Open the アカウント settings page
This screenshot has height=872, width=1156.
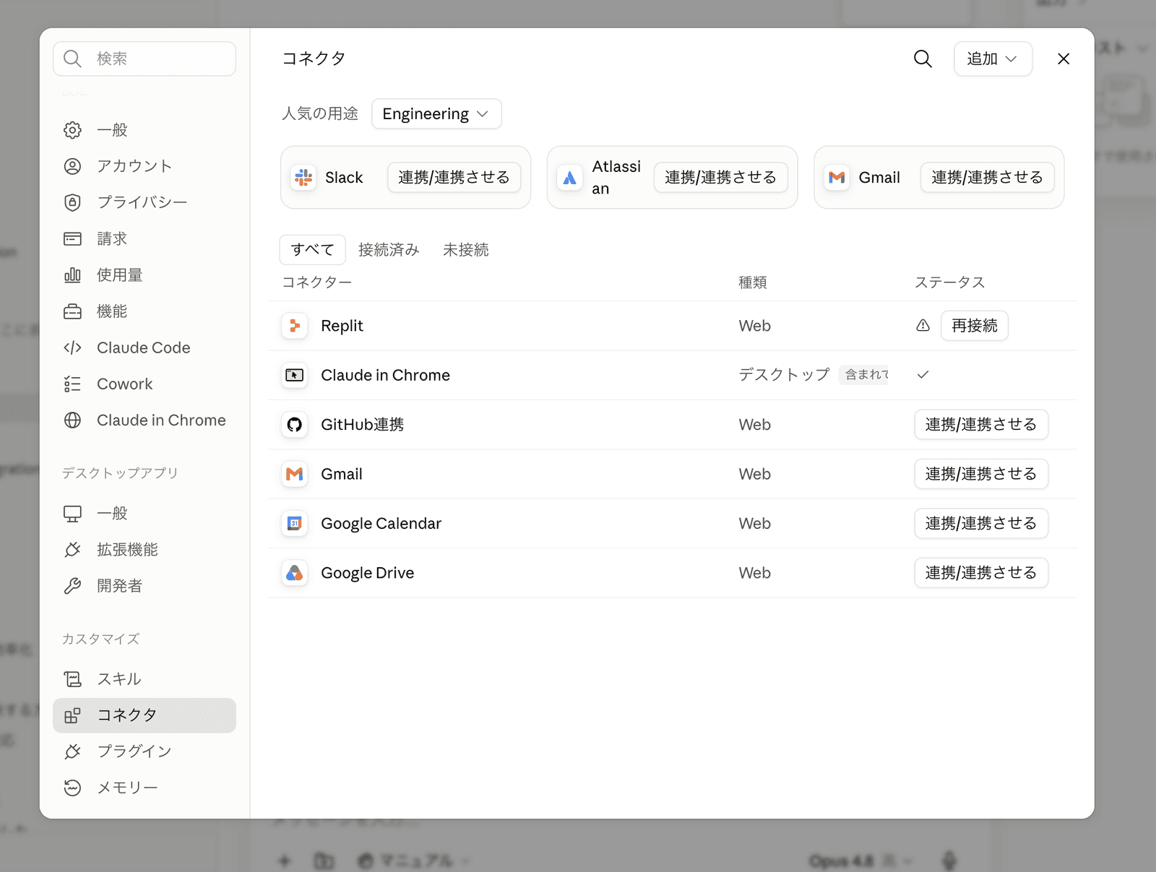click(144, 166)
